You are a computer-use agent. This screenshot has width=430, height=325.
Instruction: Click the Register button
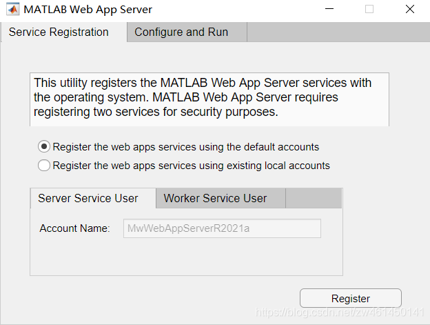(351, 298)
